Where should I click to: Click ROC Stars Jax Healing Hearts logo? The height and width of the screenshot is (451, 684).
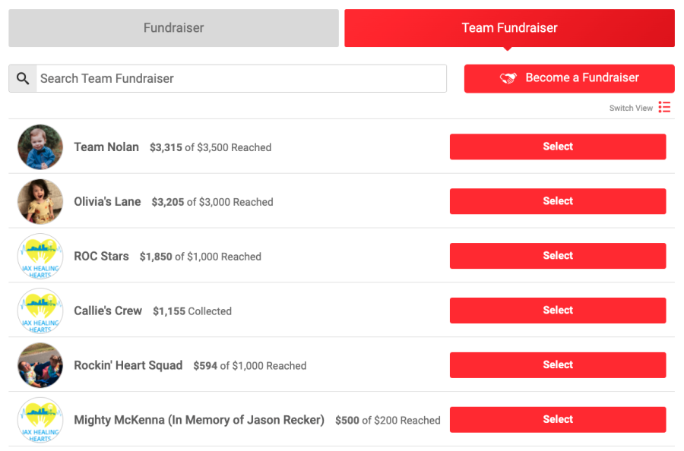click(x=40, y=256)
